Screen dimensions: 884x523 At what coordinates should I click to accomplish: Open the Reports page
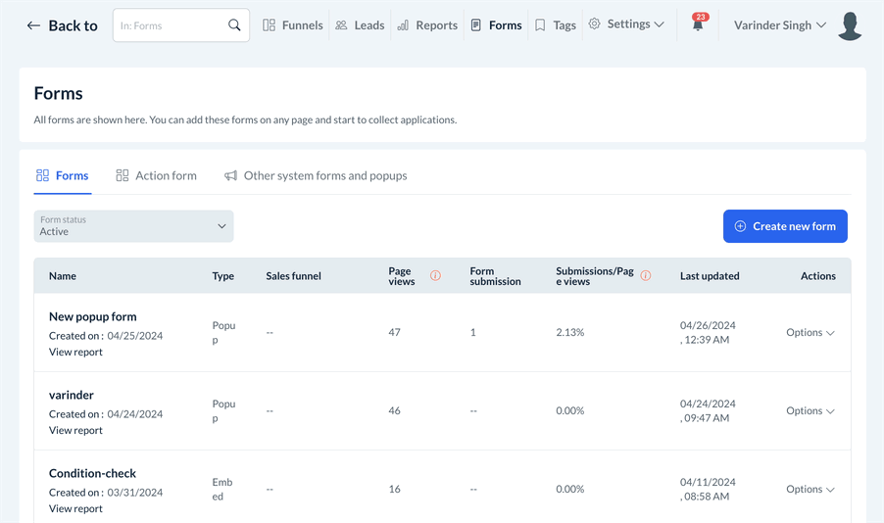click(426, 25)
